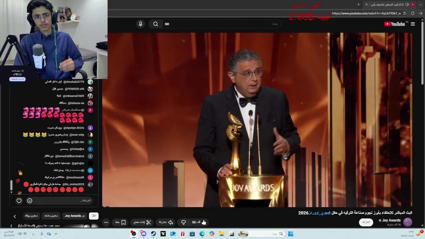Screen dimensions: 425x239
Task: Open Microsoft Store from the taskbar
Action: [x=192, y=234]
